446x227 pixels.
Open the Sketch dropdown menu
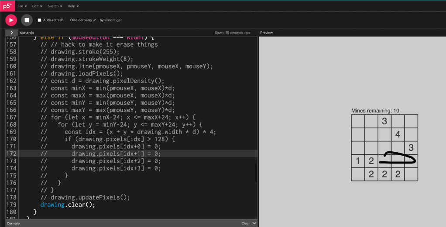coord(55,6)
